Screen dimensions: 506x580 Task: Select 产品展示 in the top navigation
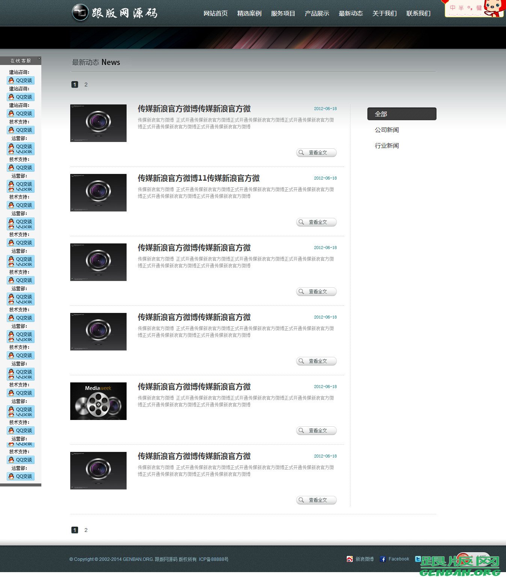coord(317,14)
